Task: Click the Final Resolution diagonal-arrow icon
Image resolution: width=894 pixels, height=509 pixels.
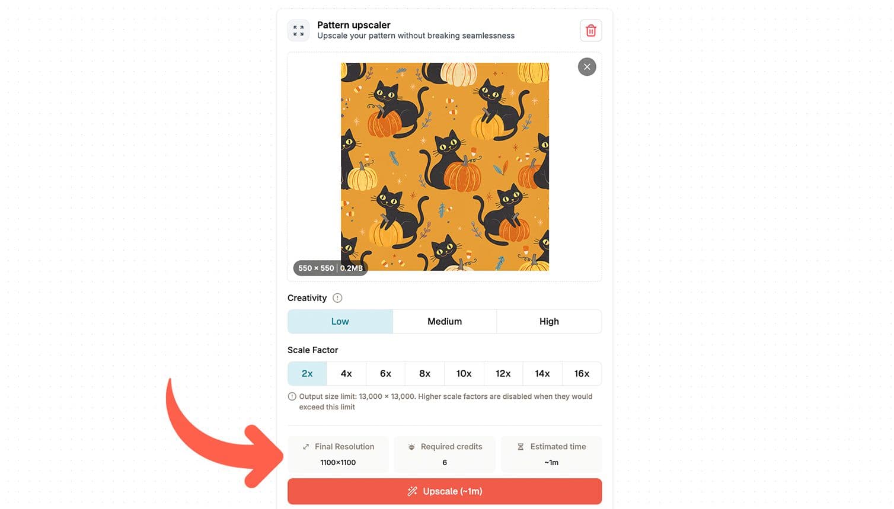Action: pyautogui.click(x=306, y=447)
